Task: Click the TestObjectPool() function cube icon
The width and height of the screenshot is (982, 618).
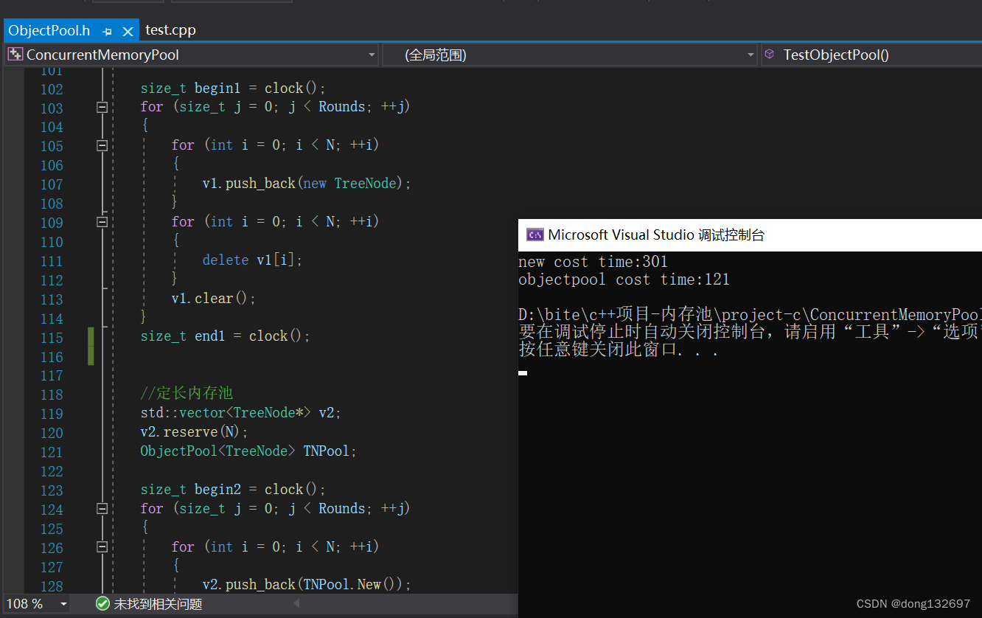Action: [x=770, y=55]
